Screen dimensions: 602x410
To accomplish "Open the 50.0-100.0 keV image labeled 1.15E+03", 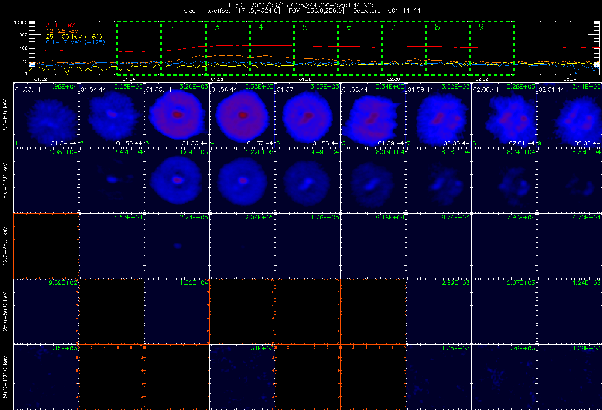I will point(46,377).
